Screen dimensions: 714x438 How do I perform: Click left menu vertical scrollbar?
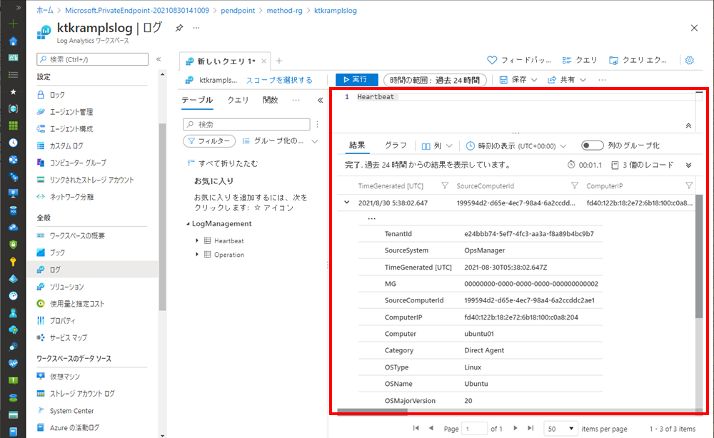pyautogui.click(x=163, y=216)
